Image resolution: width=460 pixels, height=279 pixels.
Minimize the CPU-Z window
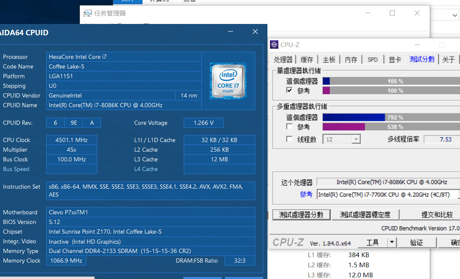417,45
